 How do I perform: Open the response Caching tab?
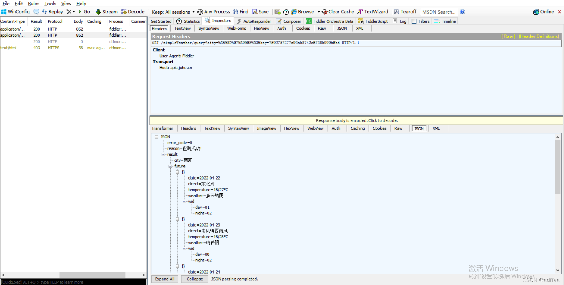[x=358, y=128]
